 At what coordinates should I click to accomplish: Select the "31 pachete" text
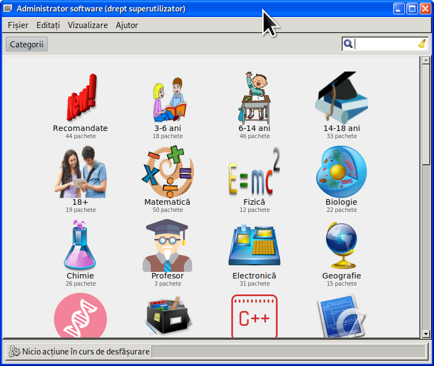pyautogui.click(x=254, y=283)
